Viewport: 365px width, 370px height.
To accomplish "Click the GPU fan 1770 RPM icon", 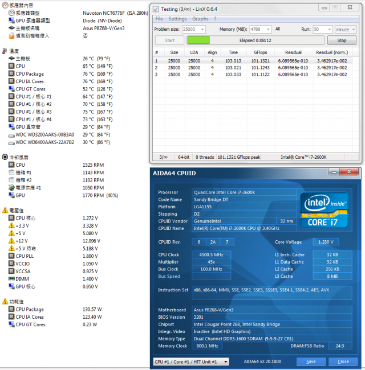I will click(11, 195).
